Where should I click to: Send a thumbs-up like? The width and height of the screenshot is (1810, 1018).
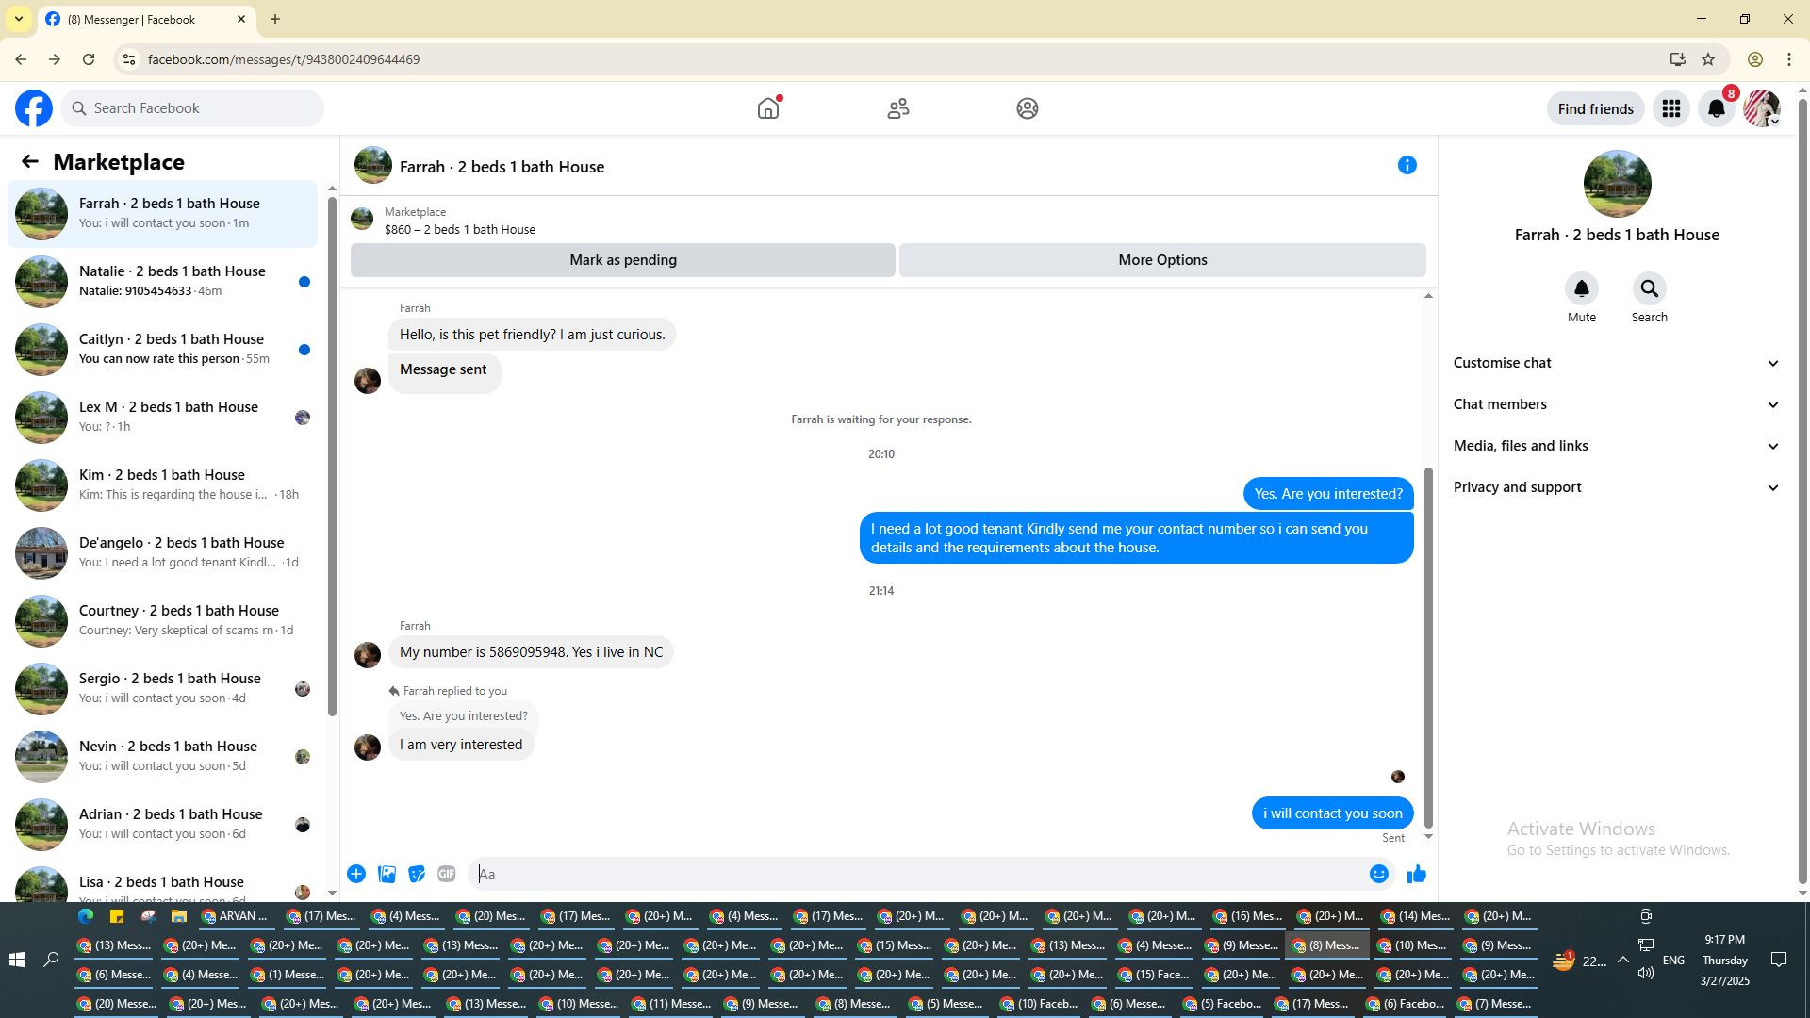click(x=1417, y=874)
